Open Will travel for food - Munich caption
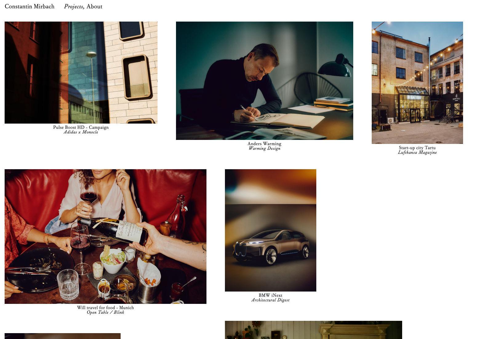The width and height of the screenshot is (480, 339). point(106,308)
